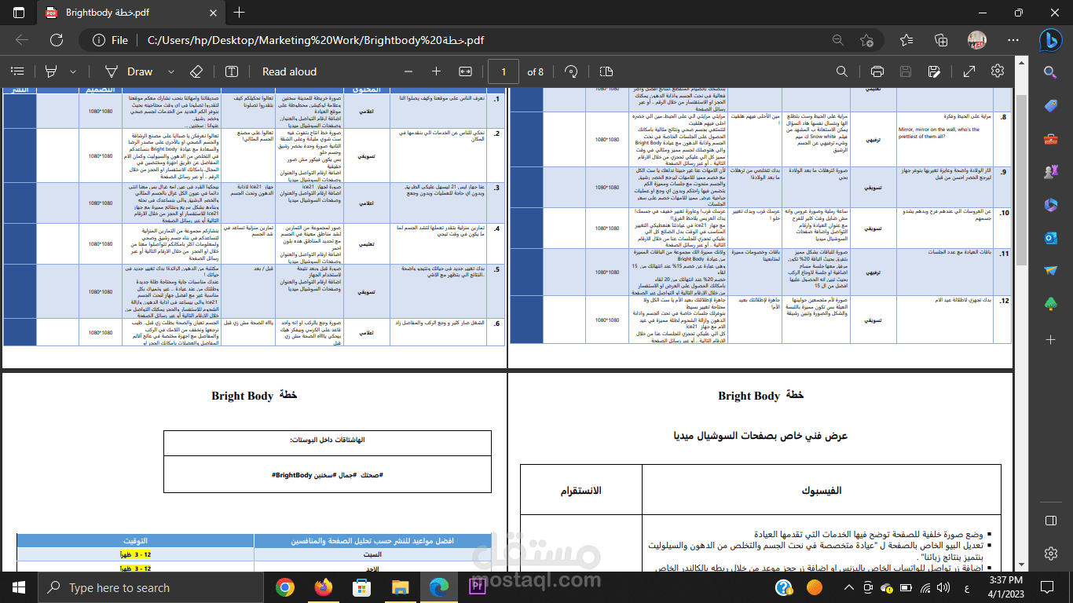This screenshot has height=603, width=1073.
Task: Select the Erase tool
Action: tap(196, 71)
